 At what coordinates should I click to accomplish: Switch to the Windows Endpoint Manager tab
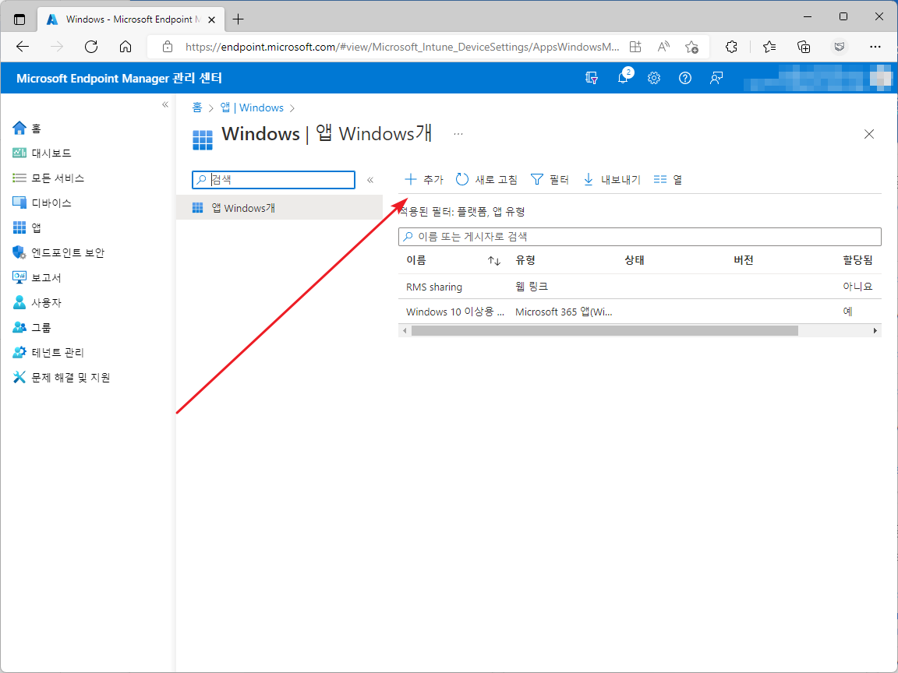click(133, 19)
